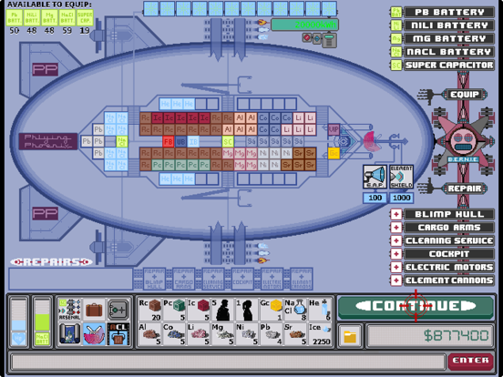Image resolution: width=503 pixels, height=377 pixels.
Task: Click the NaCl Batt charge level gauge
Action: 42,321
